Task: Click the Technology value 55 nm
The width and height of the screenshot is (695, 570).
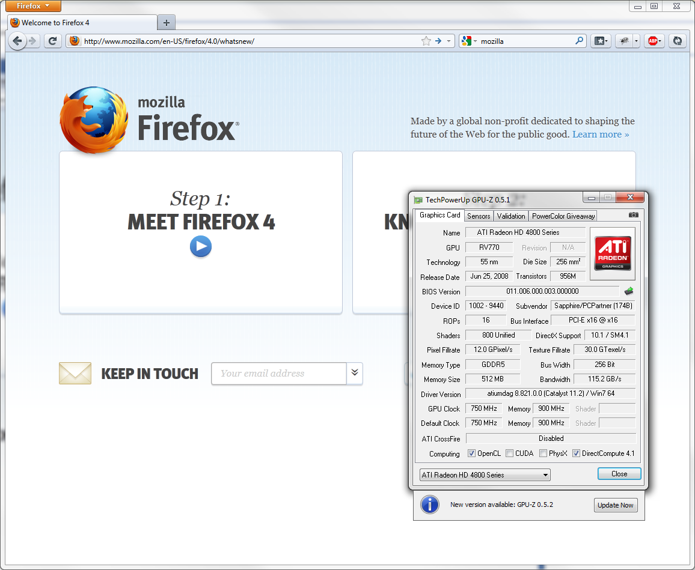Action: pyautogui.click(x=489, y=262)
